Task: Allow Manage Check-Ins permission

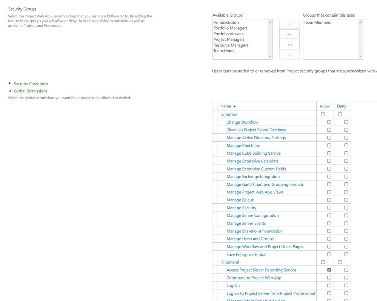Action: click(x=329, y=145)
